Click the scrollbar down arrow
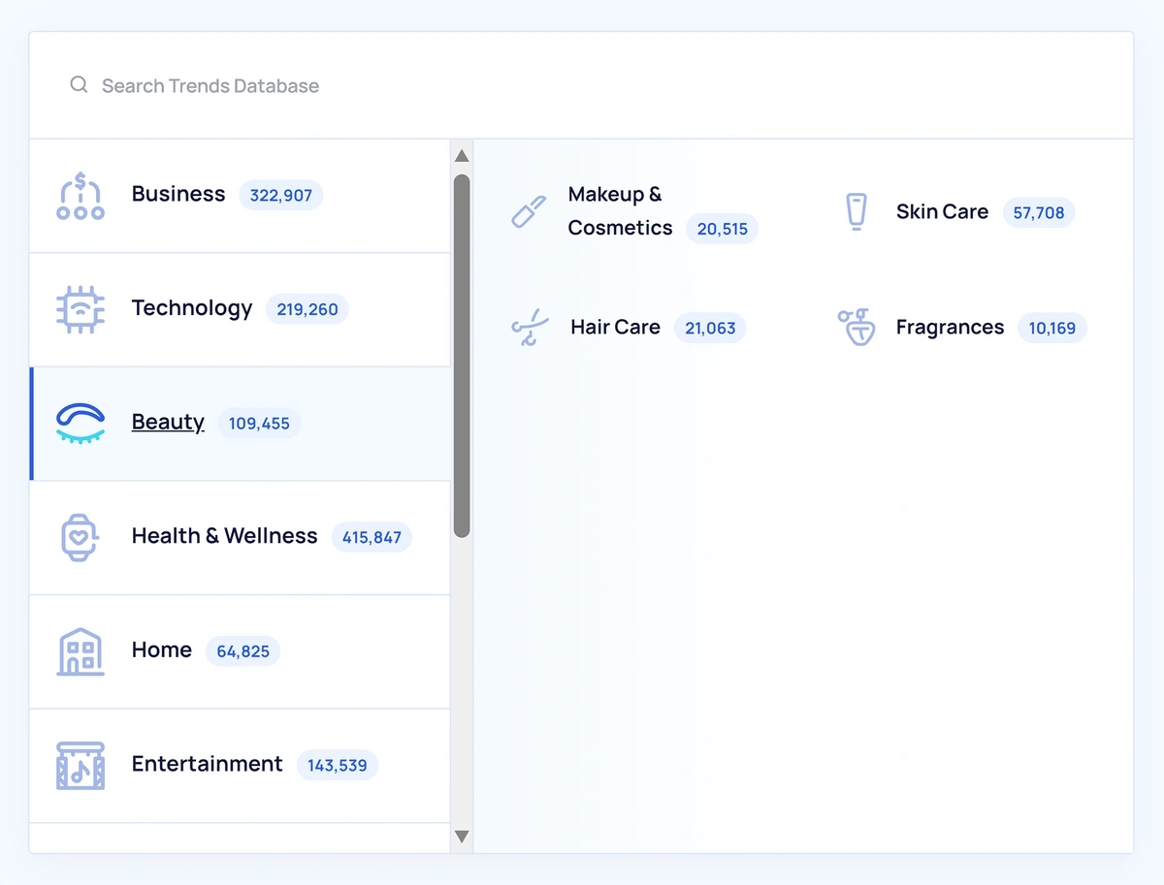Image resolution: width=1164 pixels, height=885 pixels. pos(462,837)
